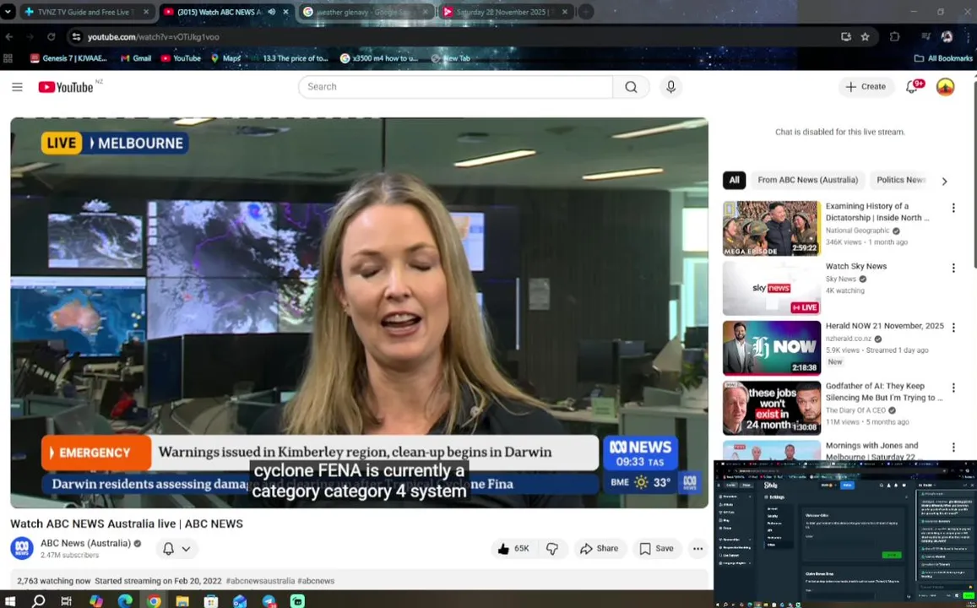
Task: Click the ABC News live video player
Action: point(359,312)
